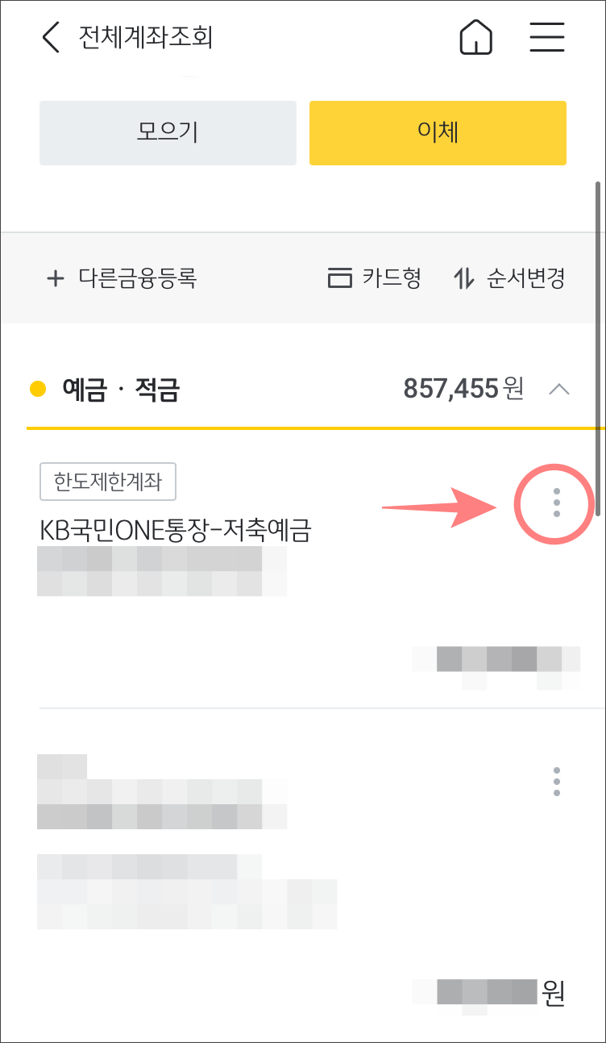Image resolution: width=606 pixels, height=1043 pixels.
Task: Click the up-down arrows sort icon
Action: click(464, 279)
